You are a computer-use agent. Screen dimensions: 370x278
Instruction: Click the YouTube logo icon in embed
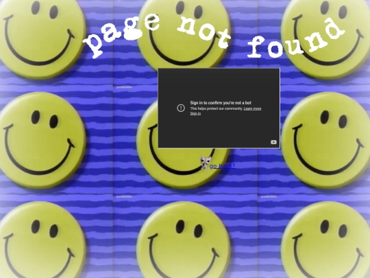point(273,142)
